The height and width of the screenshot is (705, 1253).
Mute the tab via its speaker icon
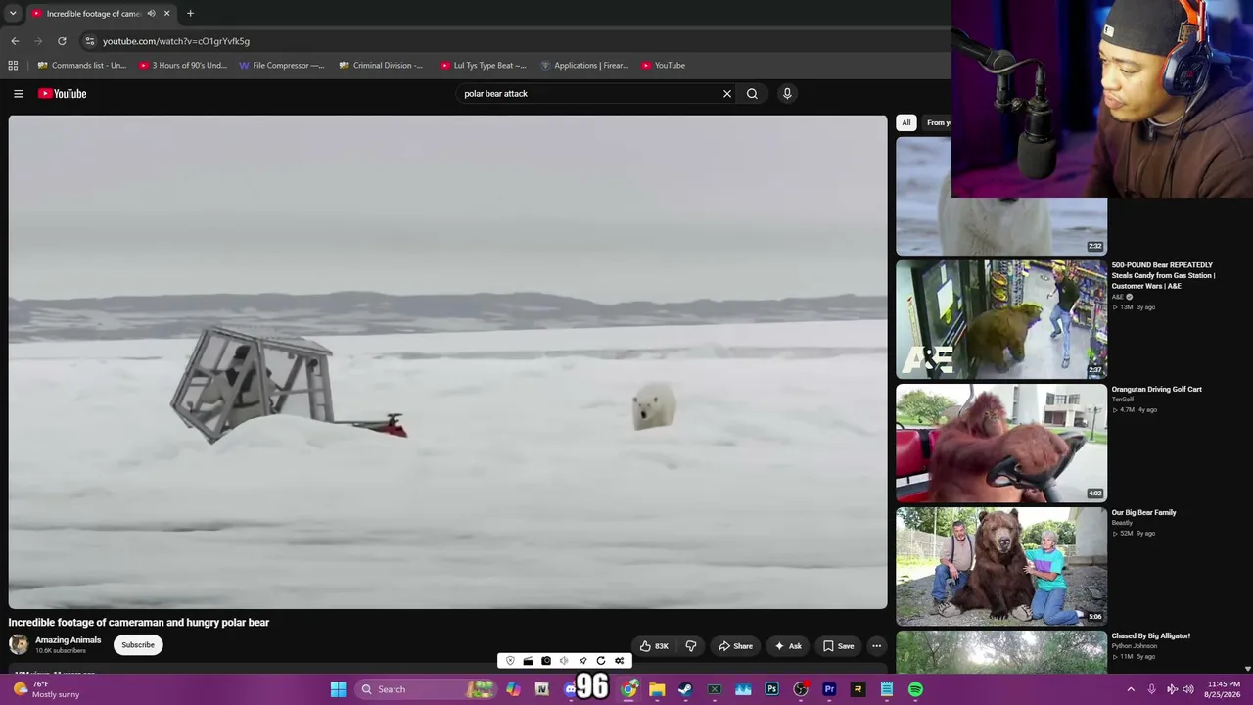click(151, 14)
